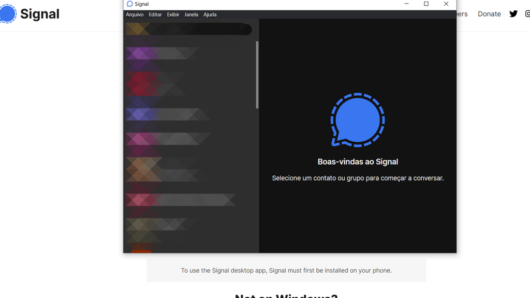Screen dimensions: 530x298
Task: Minimize the Signal window
Action: tap(407, 4)
